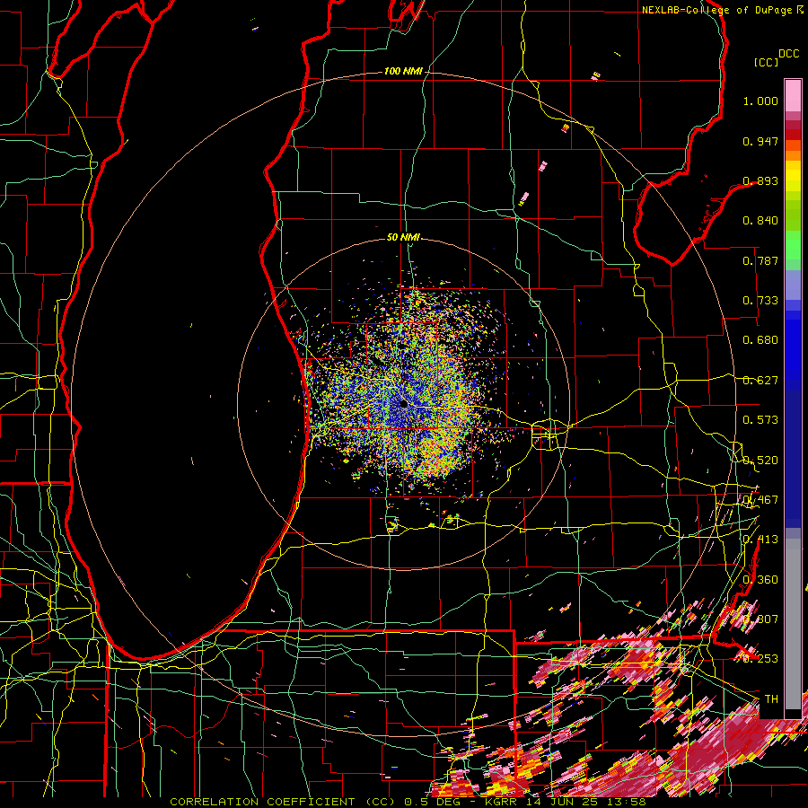
Task: Select the 0.680 scale value
Action: click(760, 340)
